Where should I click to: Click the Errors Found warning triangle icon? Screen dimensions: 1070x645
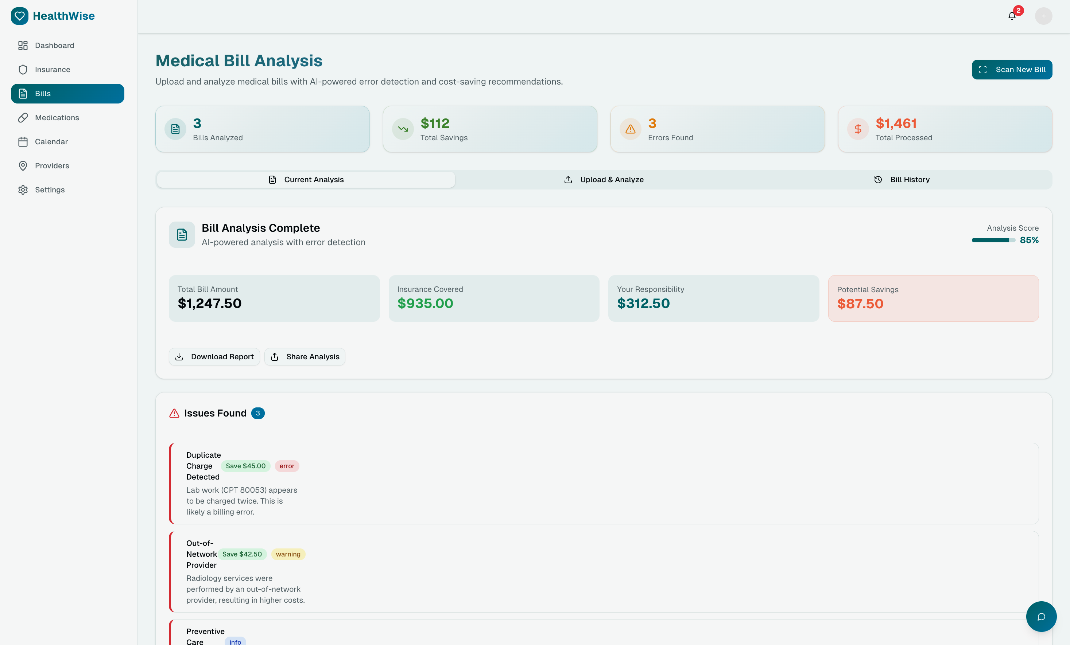(630, 129)
